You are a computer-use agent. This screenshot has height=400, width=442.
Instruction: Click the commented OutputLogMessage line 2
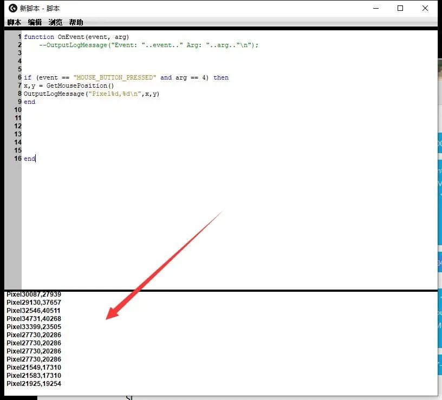point(148,45)
